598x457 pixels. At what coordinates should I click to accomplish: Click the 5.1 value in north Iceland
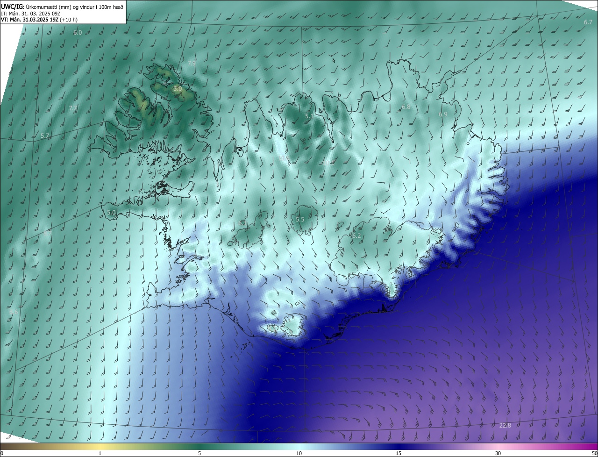[309, 116]
